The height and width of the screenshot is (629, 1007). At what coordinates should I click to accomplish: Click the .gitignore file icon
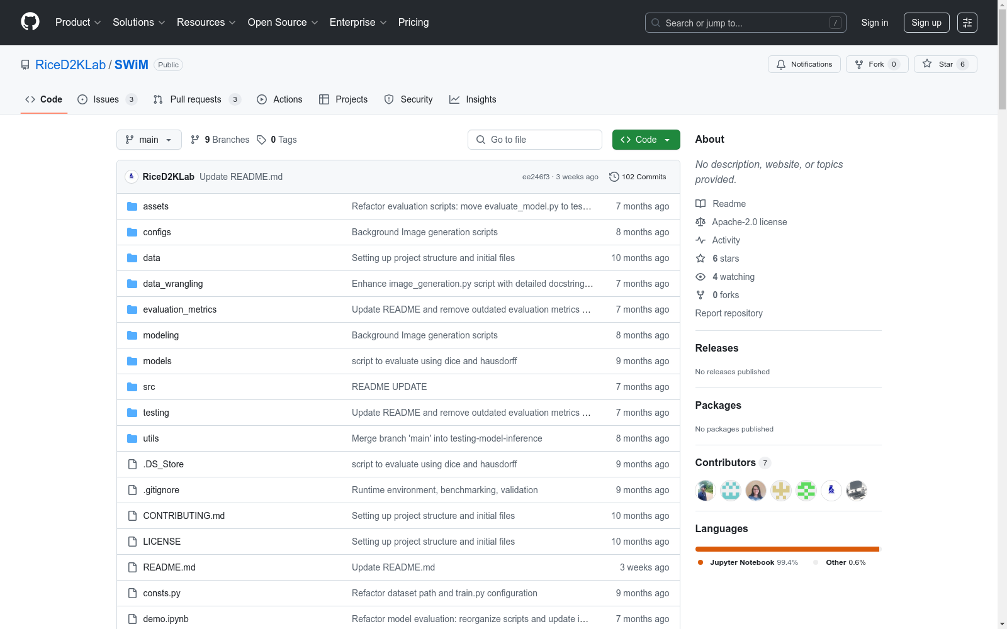point(132,490)
